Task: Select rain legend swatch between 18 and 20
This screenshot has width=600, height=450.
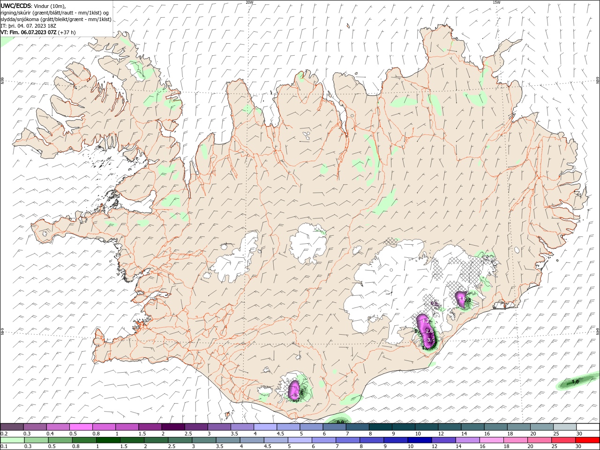Action: tap(516, 440)
